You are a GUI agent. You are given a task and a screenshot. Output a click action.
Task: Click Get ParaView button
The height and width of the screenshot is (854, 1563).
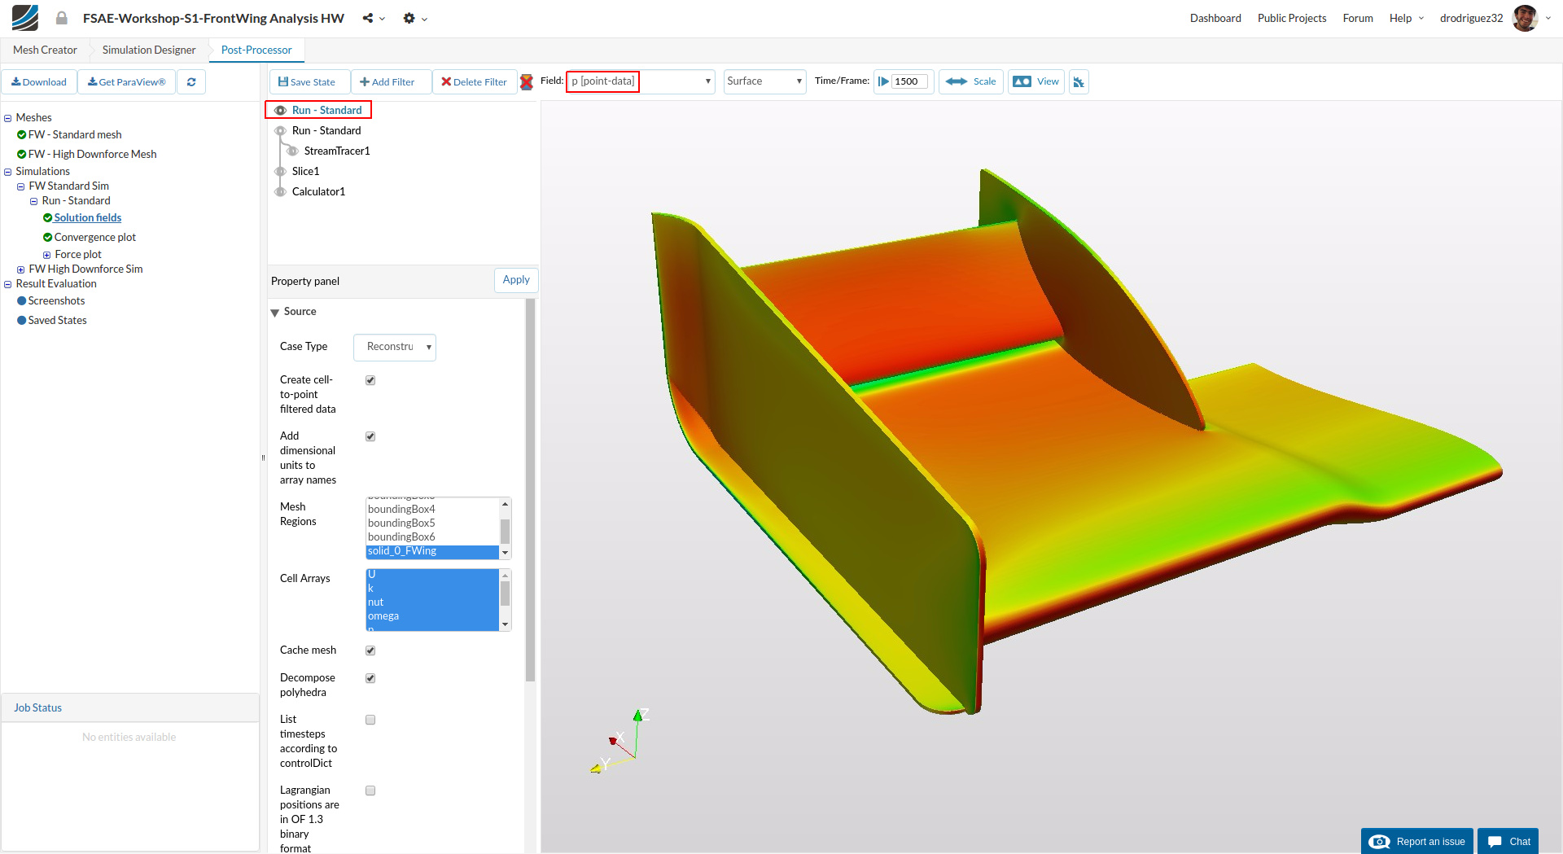[x=126, y=82]
